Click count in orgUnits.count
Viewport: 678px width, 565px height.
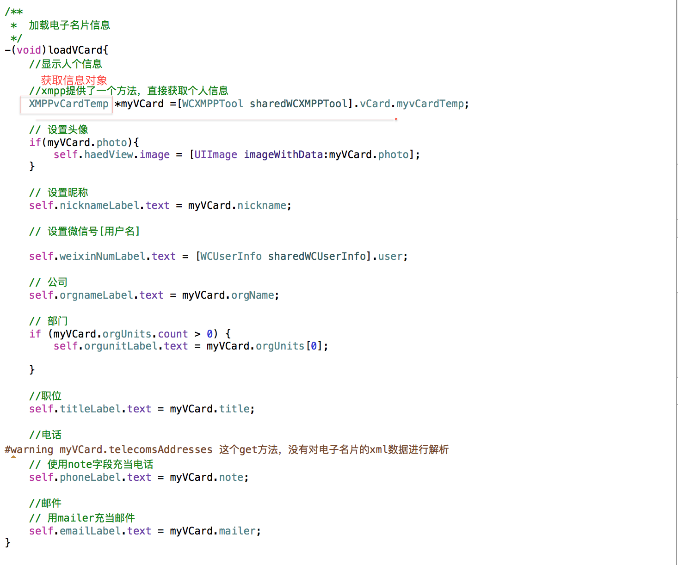coord(173,334)
